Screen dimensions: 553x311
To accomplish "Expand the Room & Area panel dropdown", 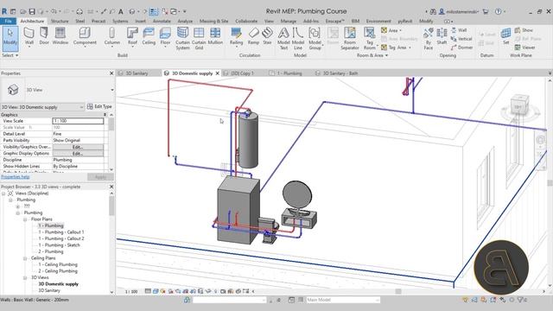I will 372,55.
